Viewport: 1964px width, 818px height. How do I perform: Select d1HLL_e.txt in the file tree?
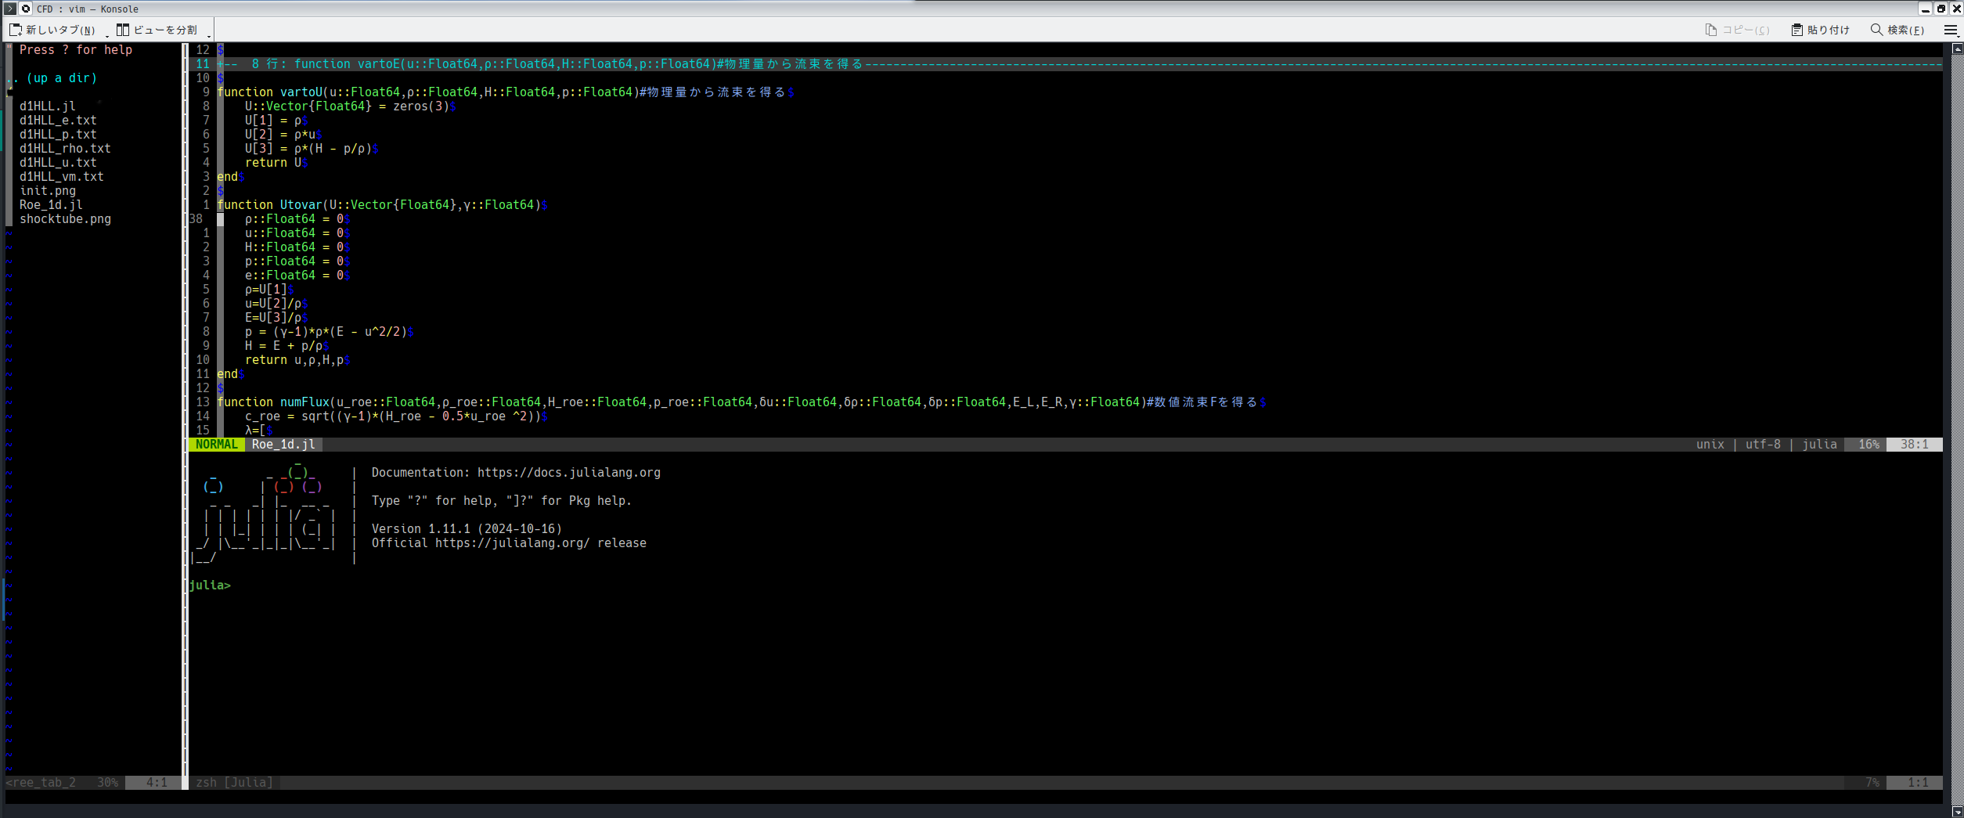tap(58, 121)
